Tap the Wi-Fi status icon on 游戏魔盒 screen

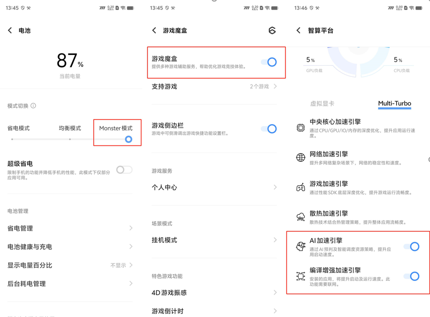pos(267,8)
